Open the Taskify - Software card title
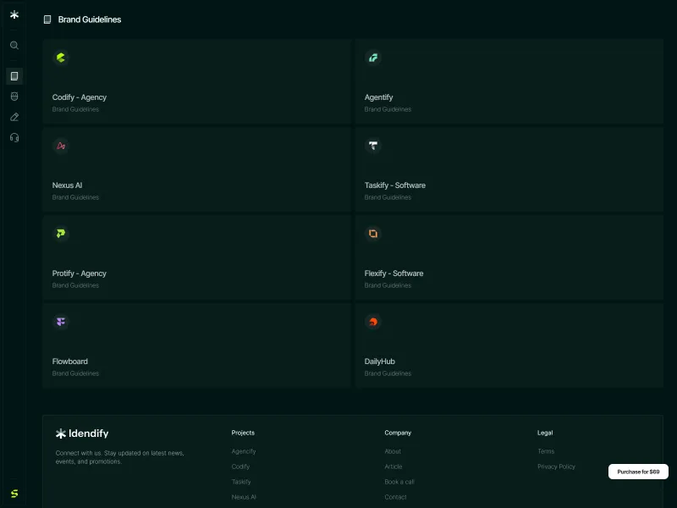This screenshot has height=508, width=677. tap(395, 185)
